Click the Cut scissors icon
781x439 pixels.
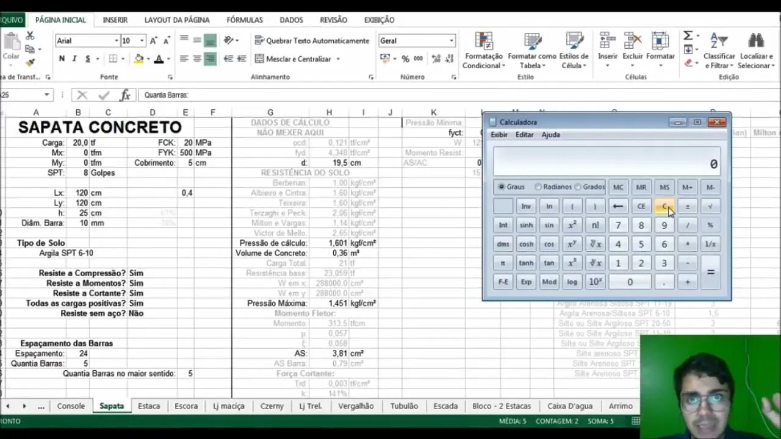pos(30,37)
